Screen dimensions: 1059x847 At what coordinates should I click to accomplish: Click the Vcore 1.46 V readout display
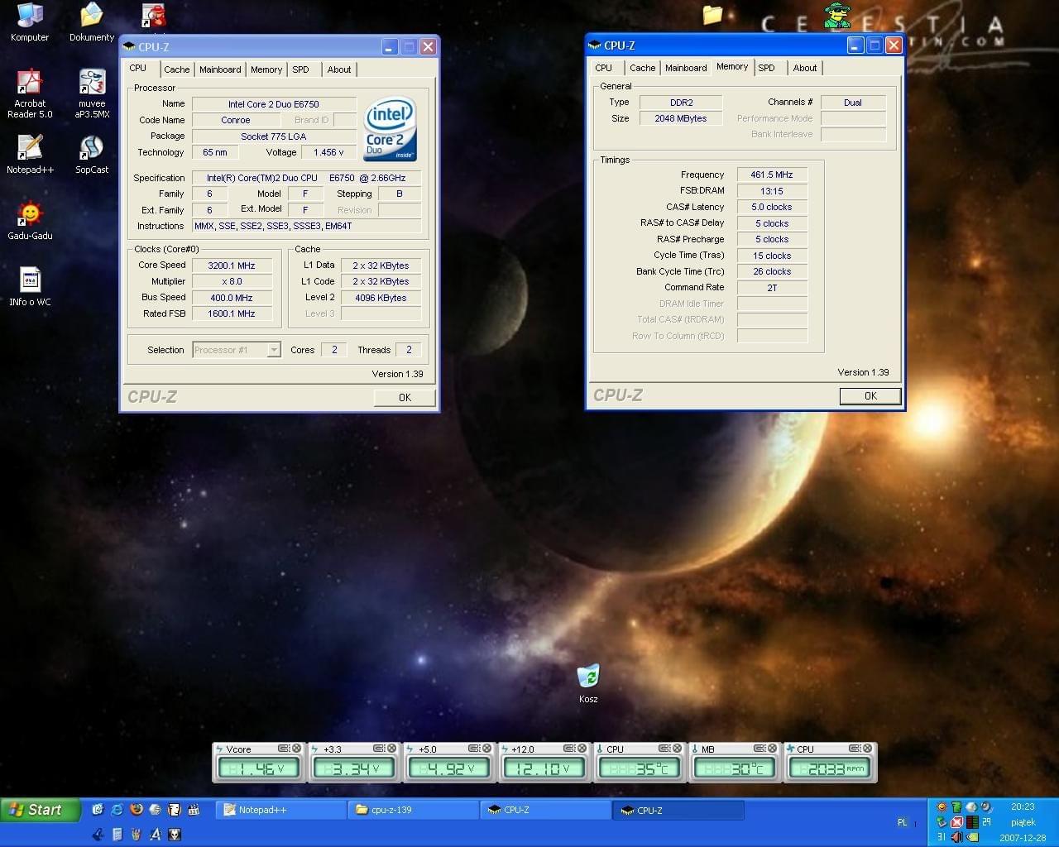pyautogui.click(x=260, y=768)
